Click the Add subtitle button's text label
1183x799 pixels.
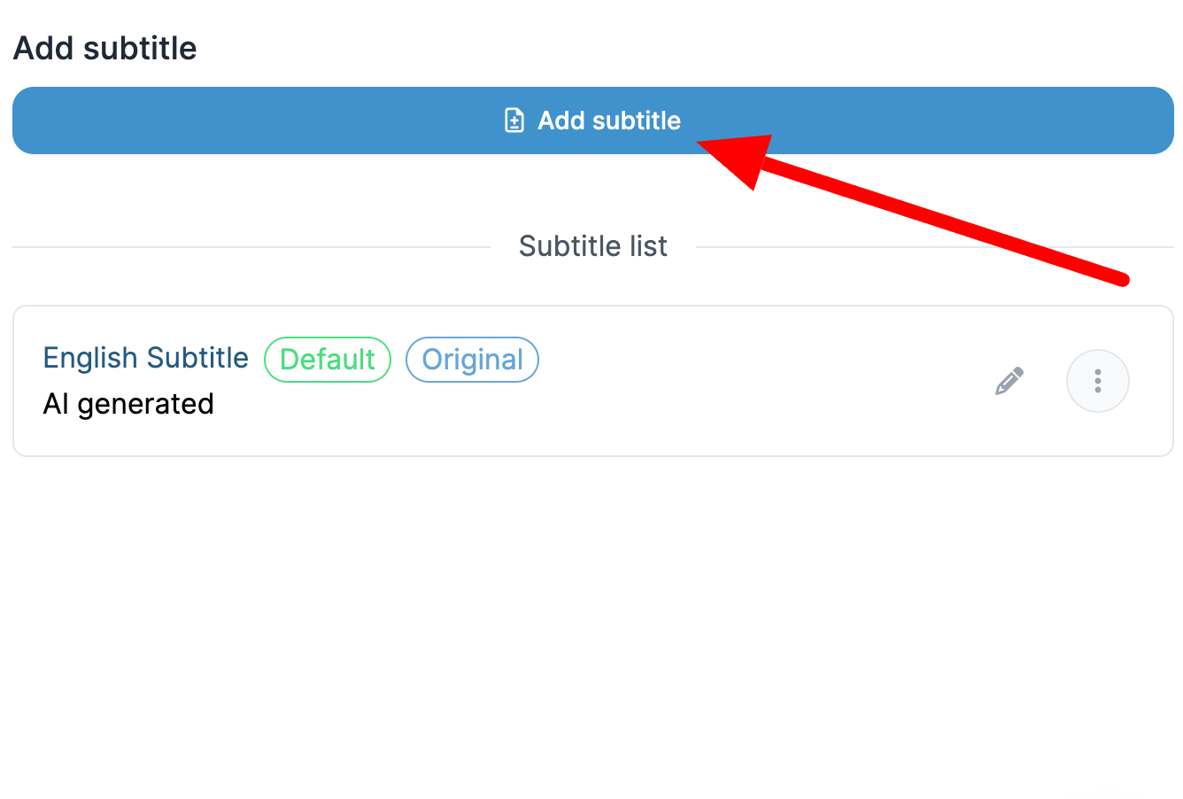click(x=609, y=120)
